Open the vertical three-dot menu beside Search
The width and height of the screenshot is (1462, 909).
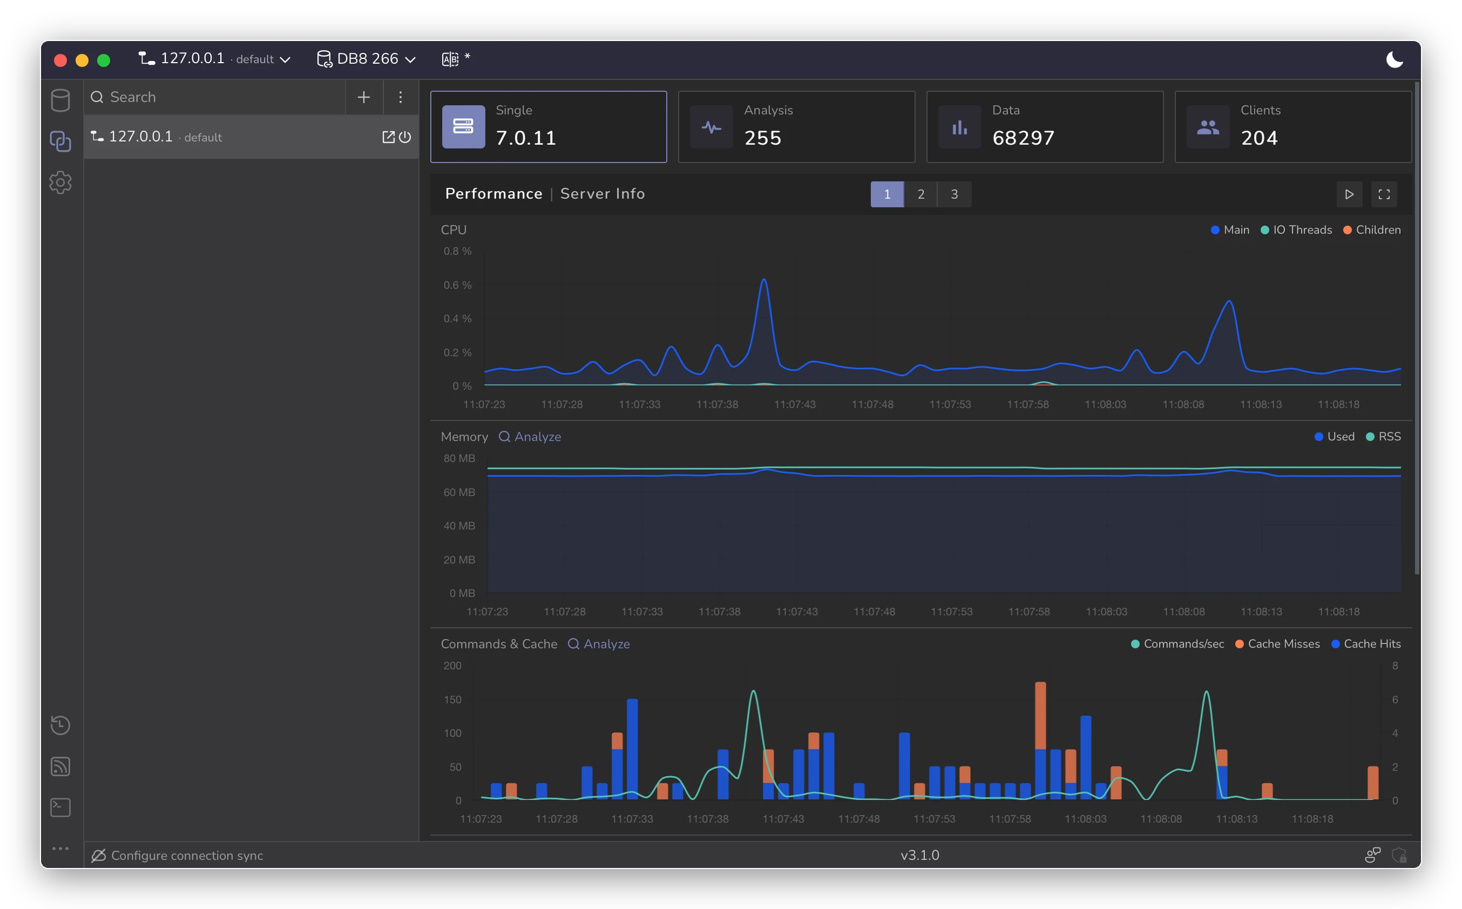[x=401, y=97]
